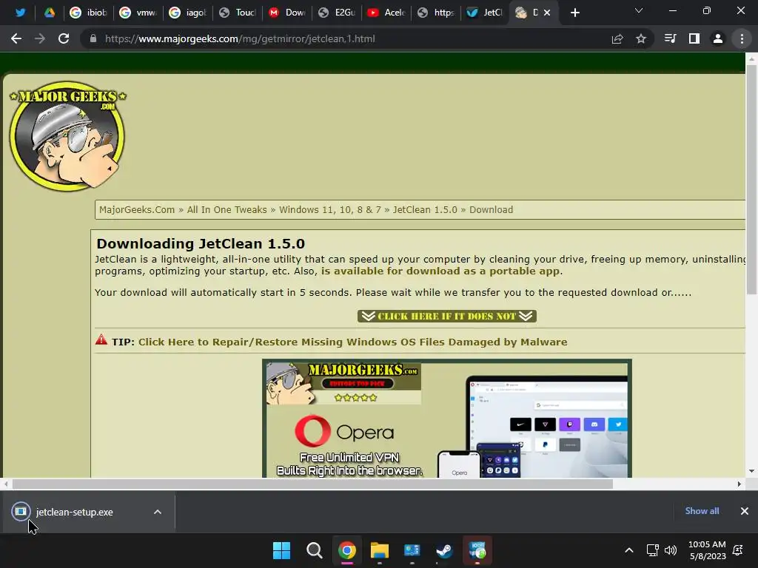Open JetClean 1.5.0 breadcrumb link
Screen dimensions: 758x568
point(425,209)
